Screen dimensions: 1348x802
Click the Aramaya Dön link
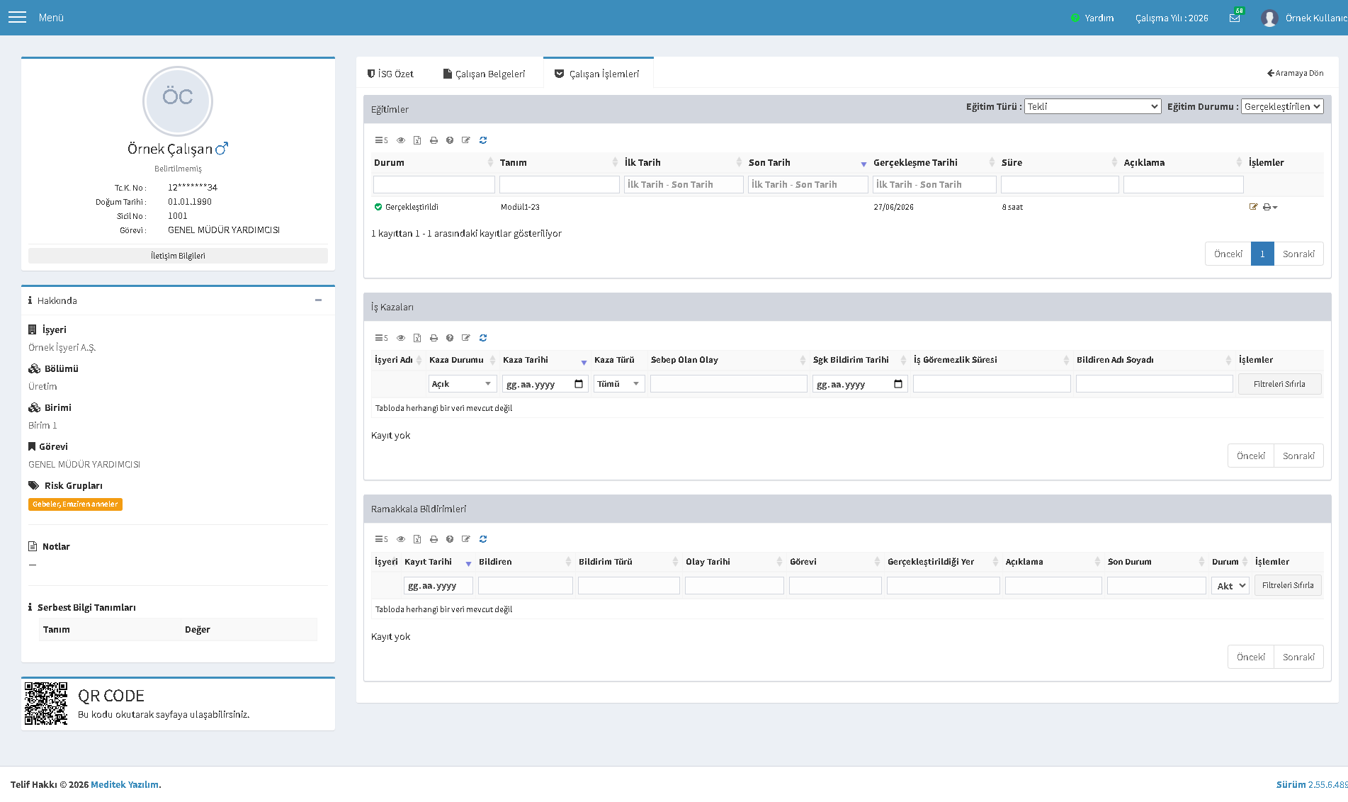coord(1295,73)
